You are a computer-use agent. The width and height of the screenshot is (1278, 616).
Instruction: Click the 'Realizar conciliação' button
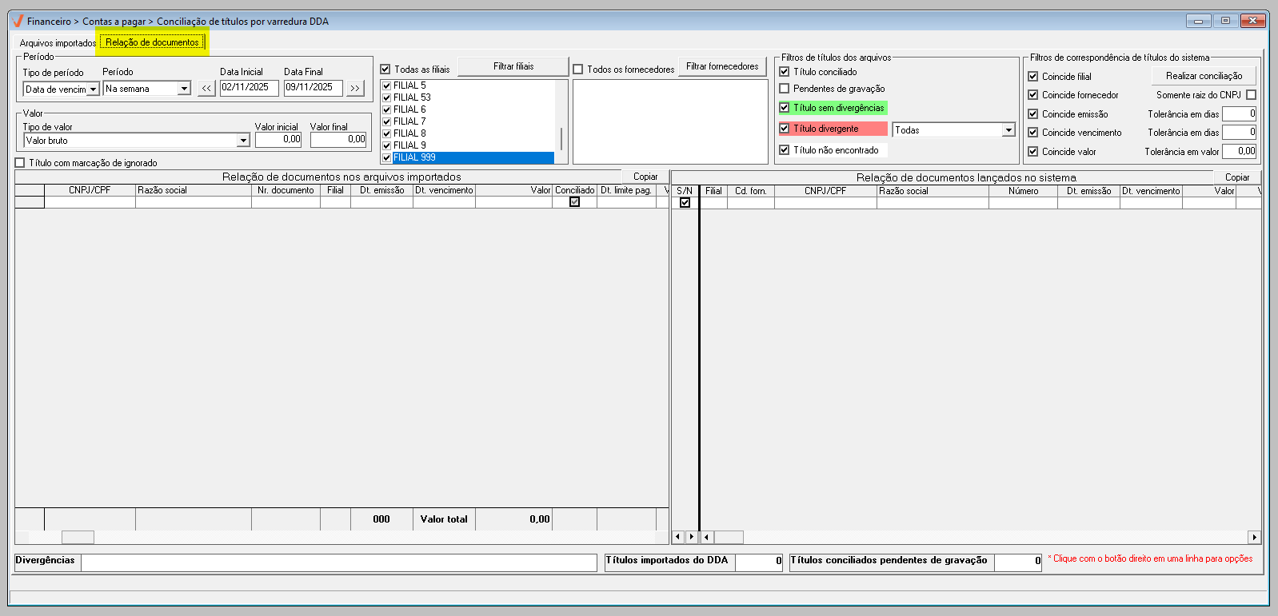point(1204,76)
